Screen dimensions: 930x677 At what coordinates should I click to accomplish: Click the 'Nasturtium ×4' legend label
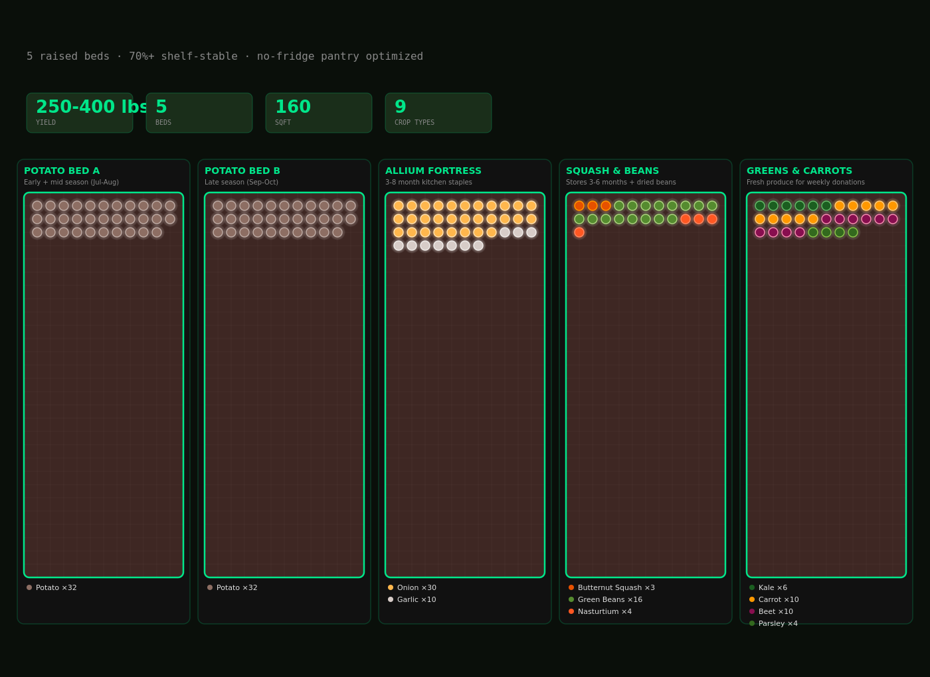click(604, 611)
